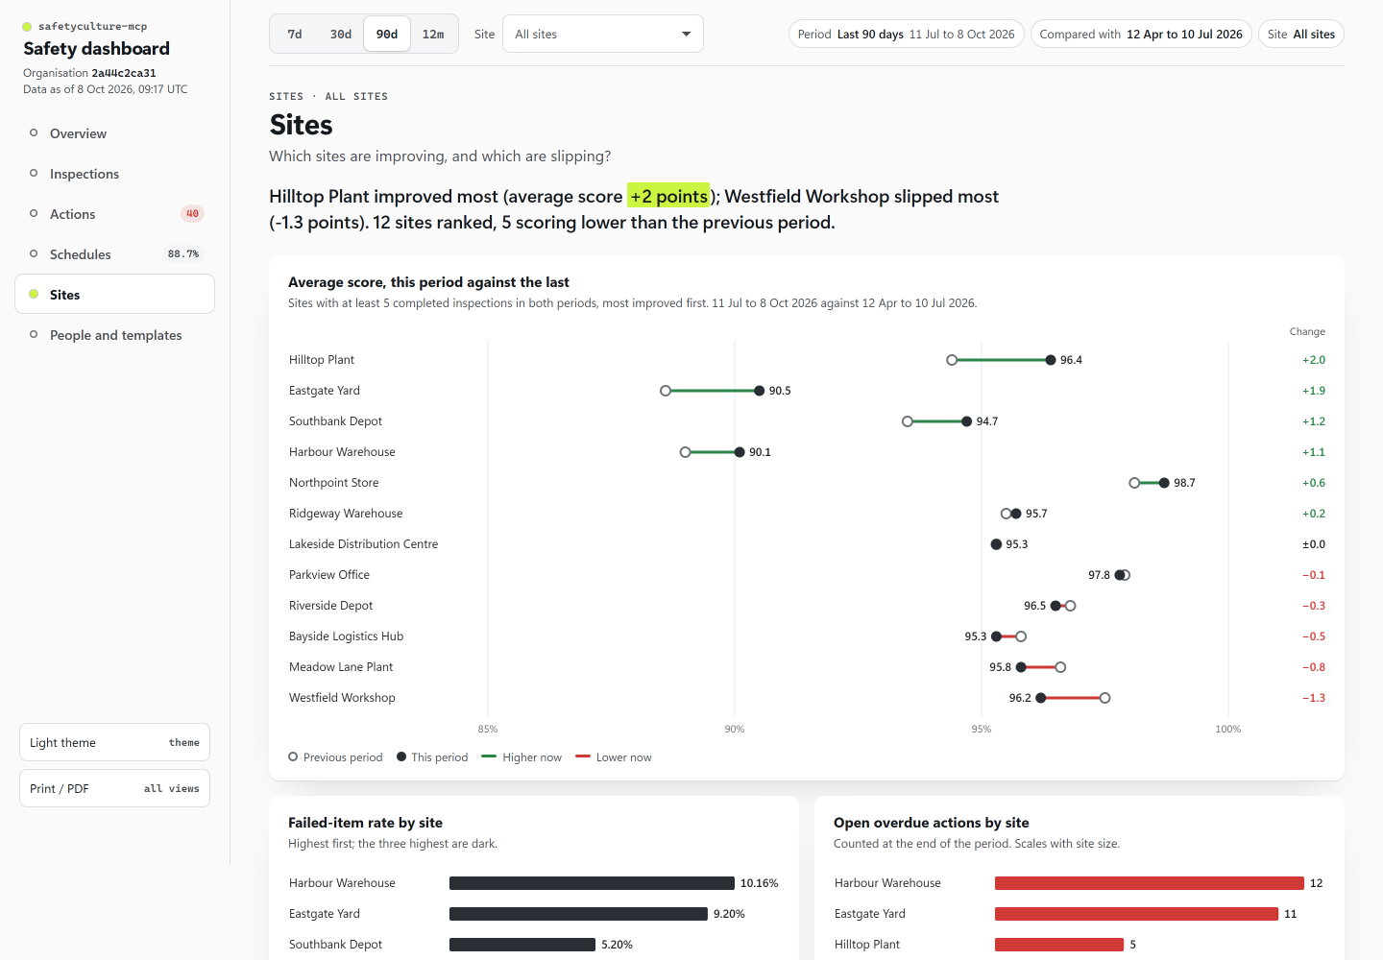Select the 90d range tab
Screen dimensions: 1383x960
tap(387, 34)
